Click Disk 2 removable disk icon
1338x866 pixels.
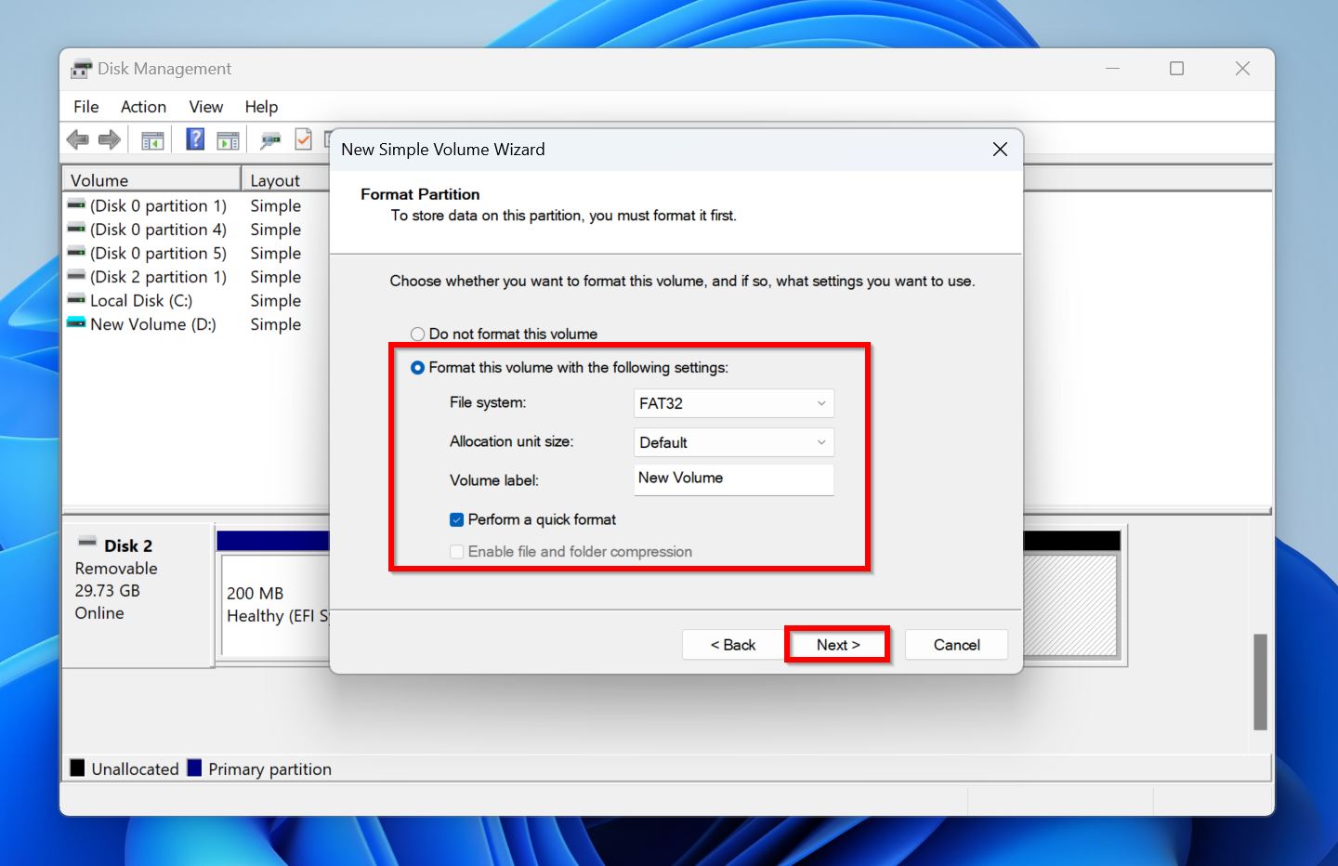(87, 542)
